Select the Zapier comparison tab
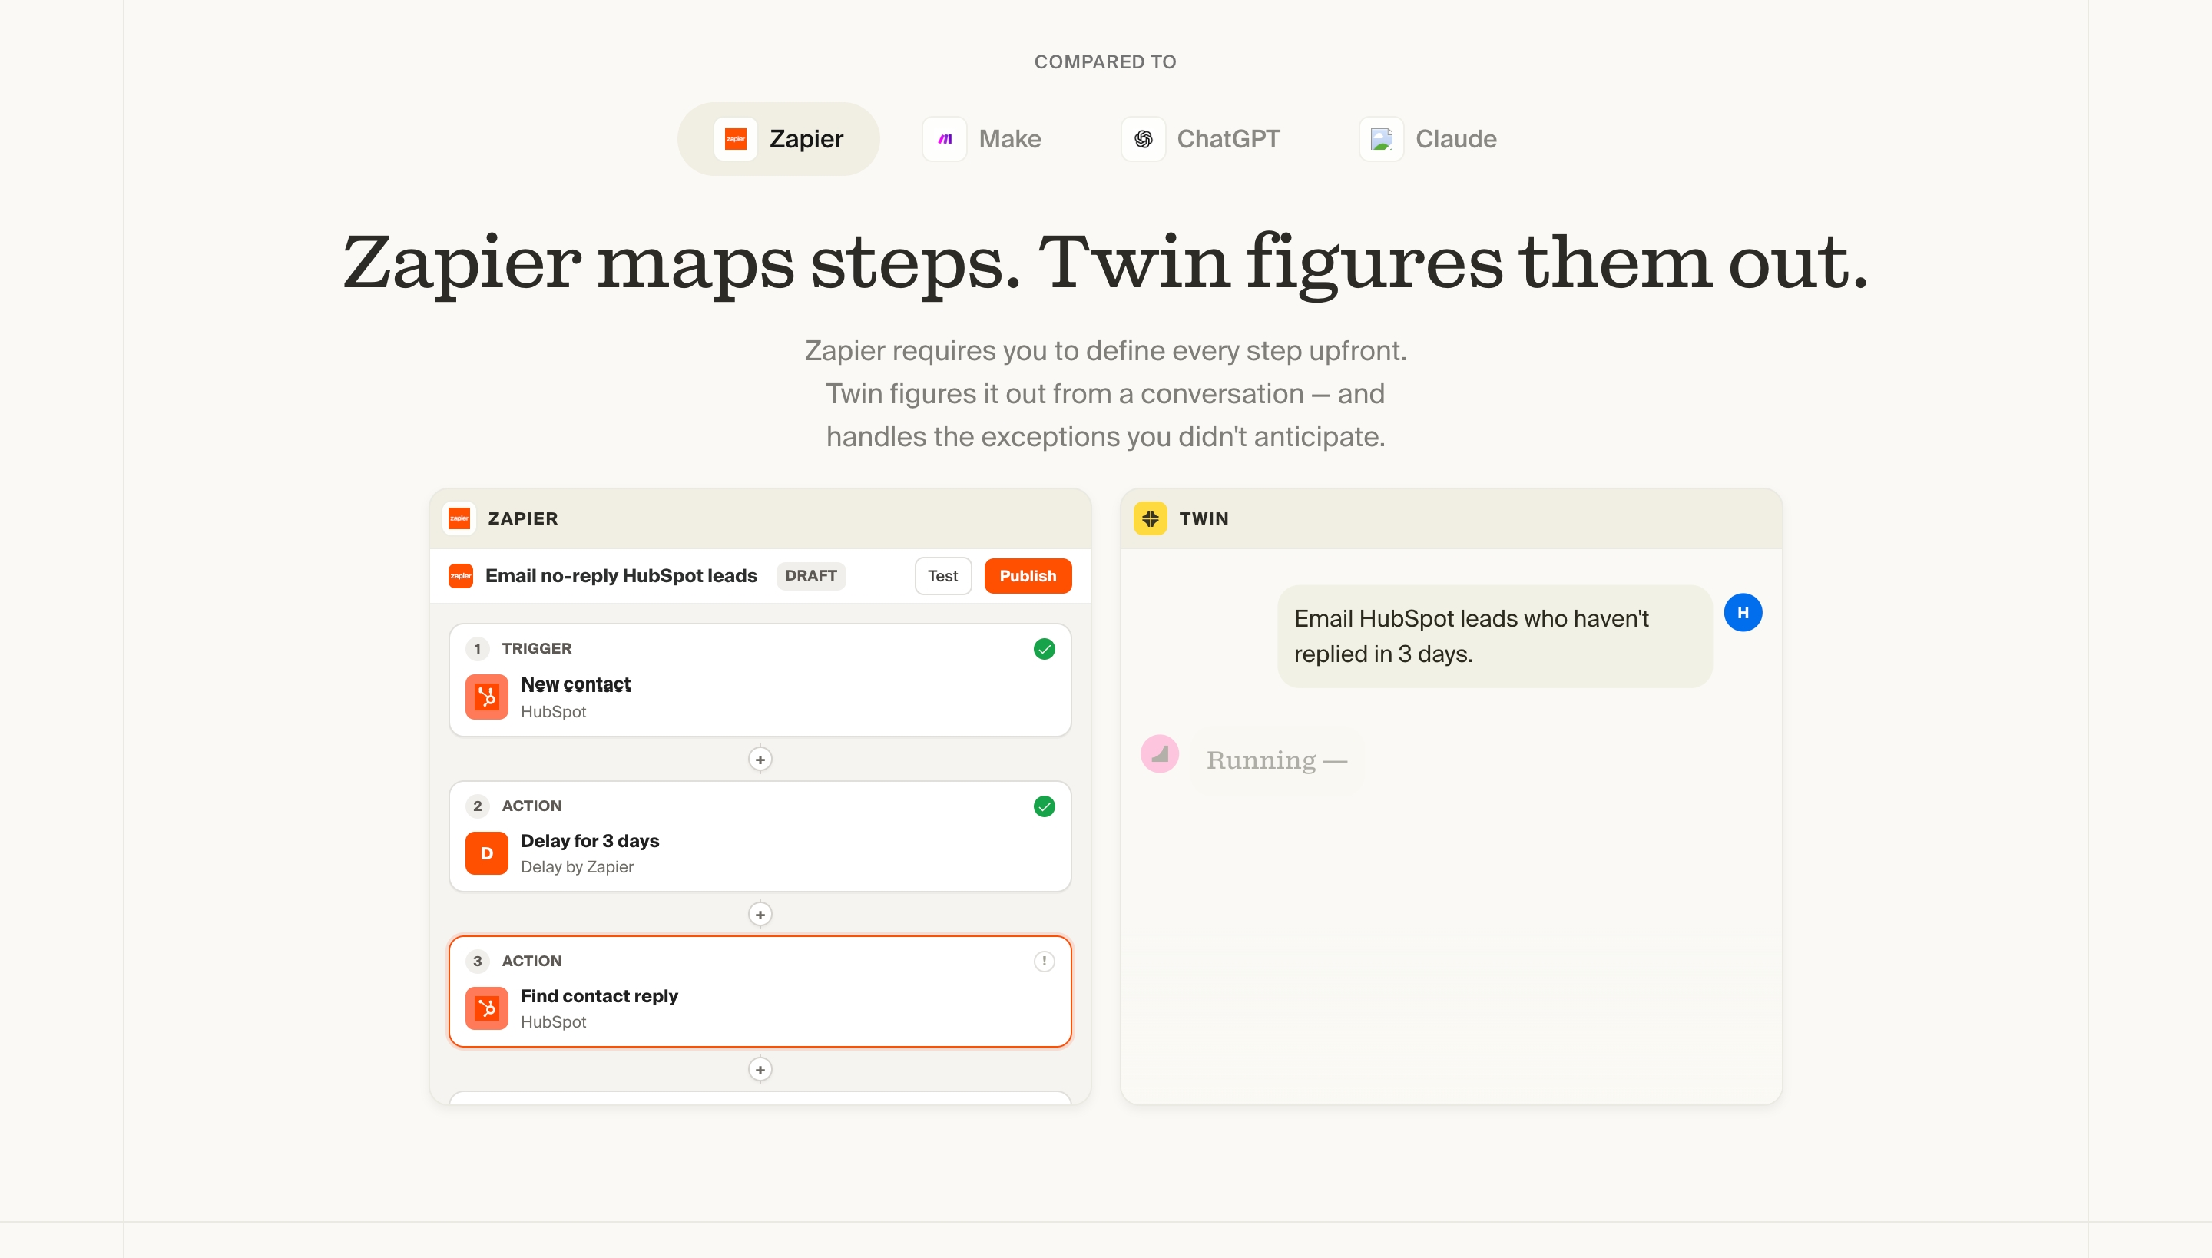Image resolution: width=2212 pixels, height=1258 pixels. 779,139
